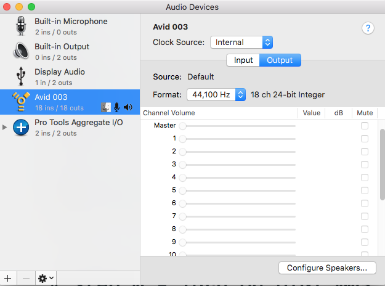The width and height of the screenshot is (385, 286).
Task: Mute channel 7
Action: point(365,216)
